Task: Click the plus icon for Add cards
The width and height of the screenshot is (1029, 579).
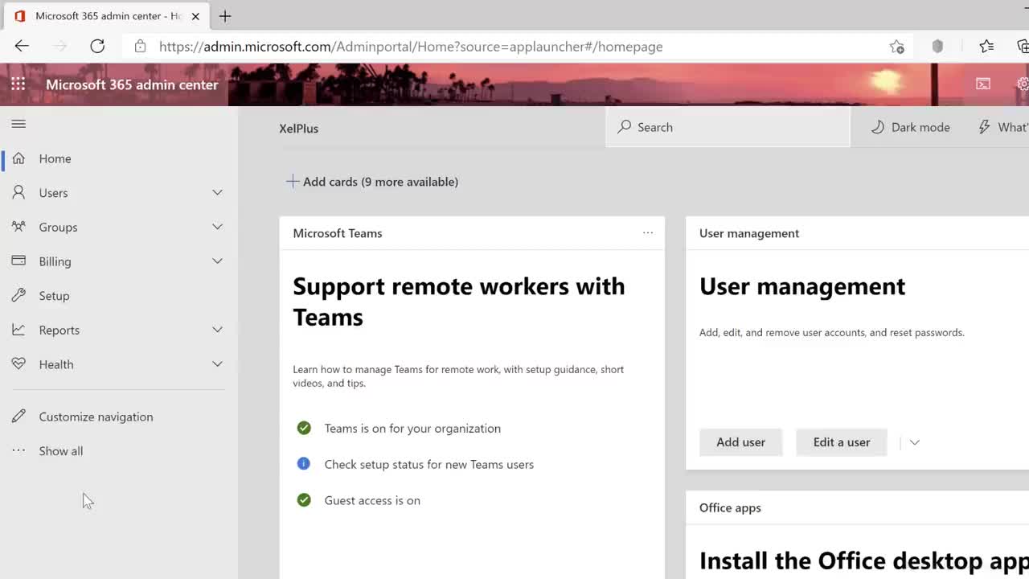Action: tap(293, 182)
